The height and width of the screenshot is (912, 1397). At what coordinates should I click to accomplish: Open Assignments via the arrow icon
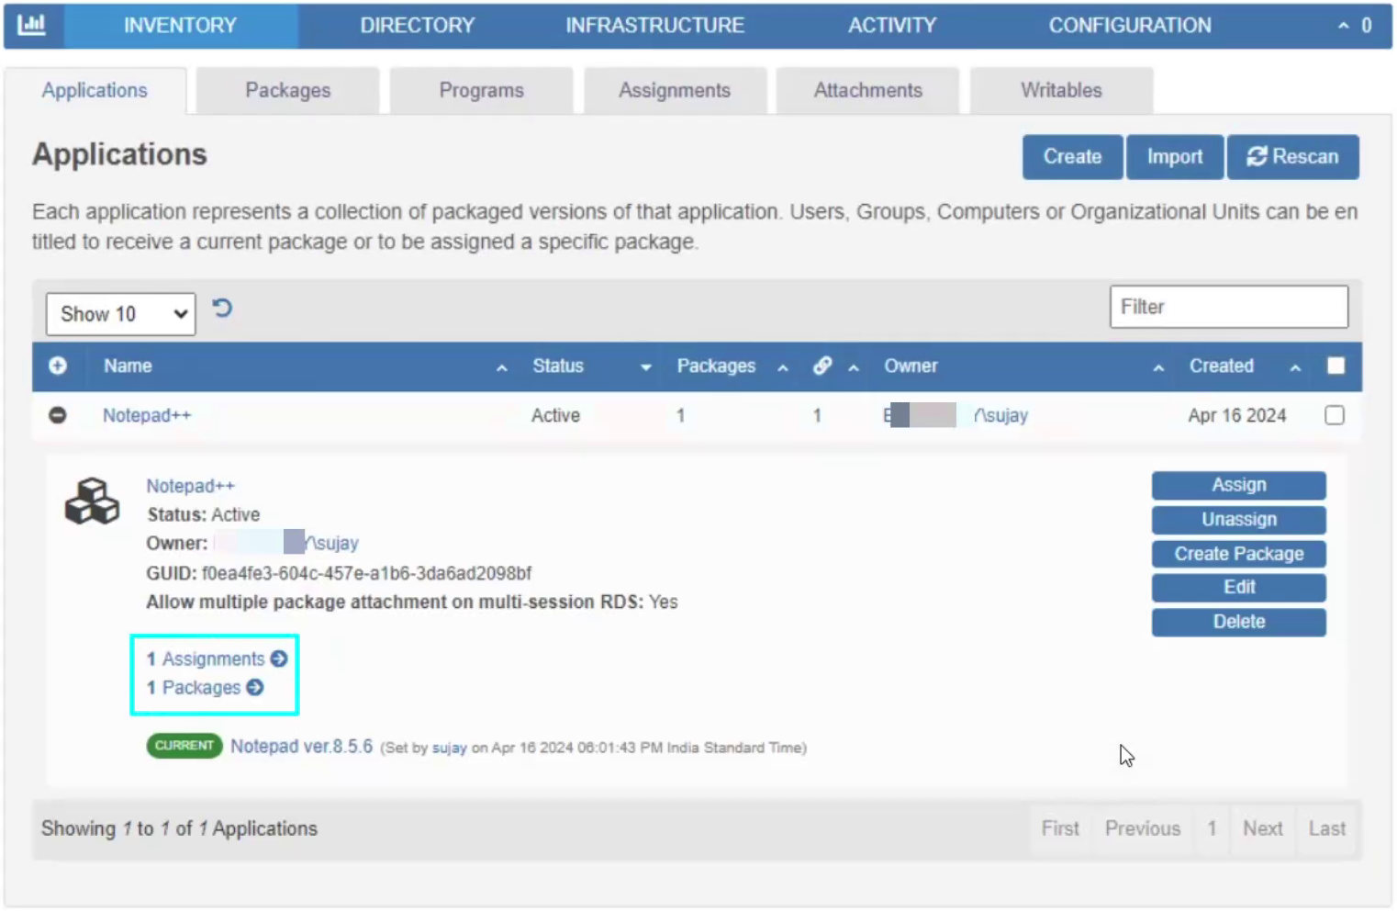click(x=278, y=659)
